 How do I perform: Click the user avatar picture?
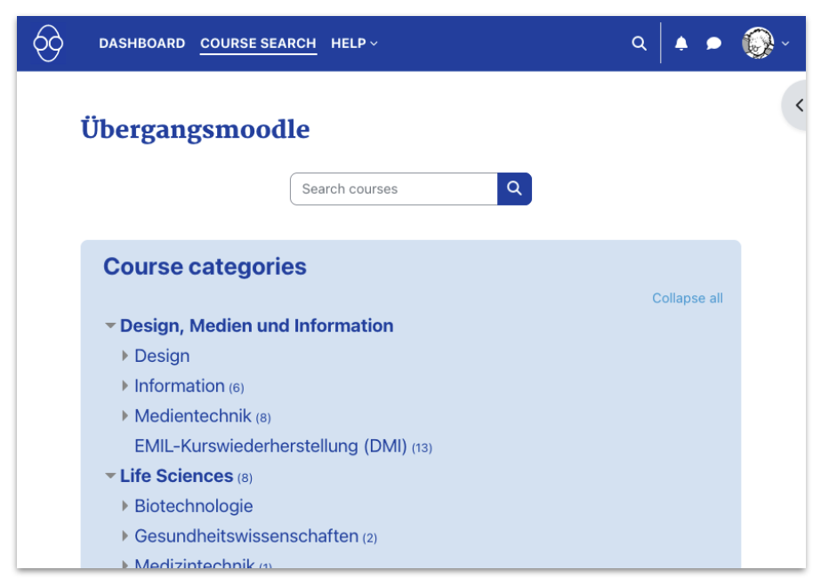click(758, 44)
